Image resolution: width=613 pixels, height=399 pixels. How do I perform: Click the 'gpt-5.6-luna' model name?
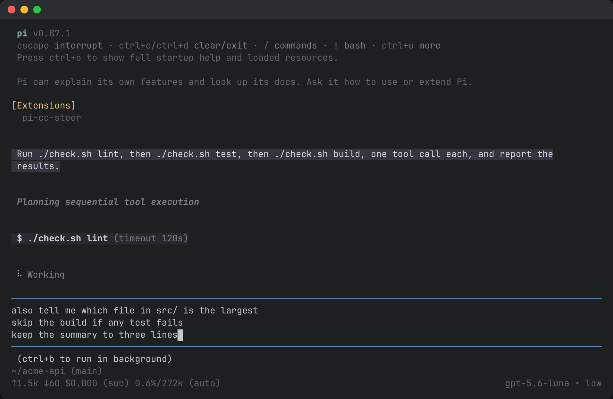[x=537, y=383]
